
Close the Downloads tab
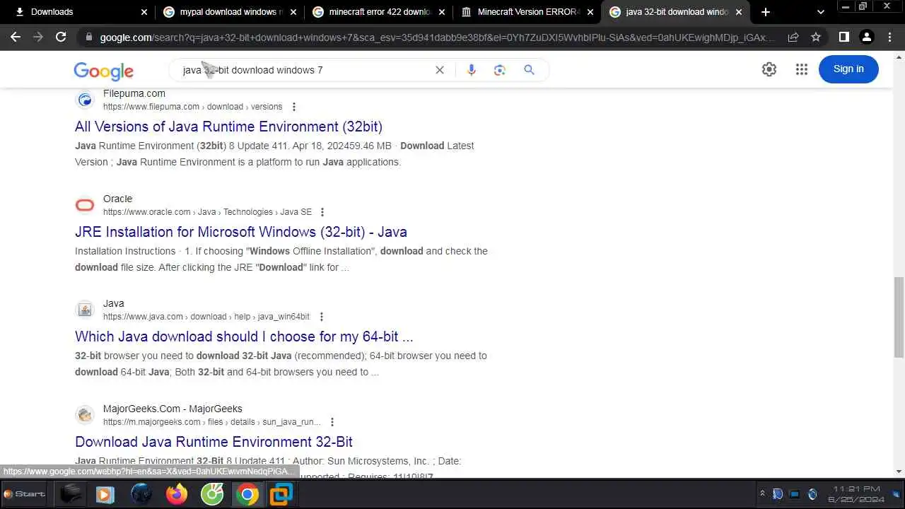coord(144,12)
